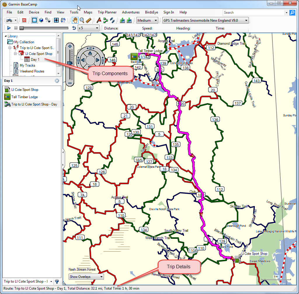The image size is (299, 294).
Task: Start route playback with Play button
Action: coord(9,28)
